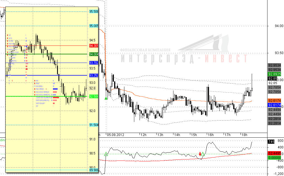Select the black 745 oscillator value tag
This screenshot has width=284, height=176.
271,142
